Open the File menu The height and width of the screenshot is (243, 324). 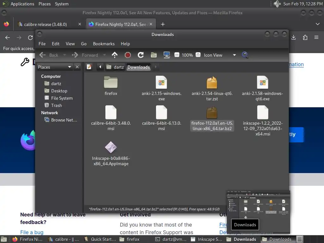[42, 44]
